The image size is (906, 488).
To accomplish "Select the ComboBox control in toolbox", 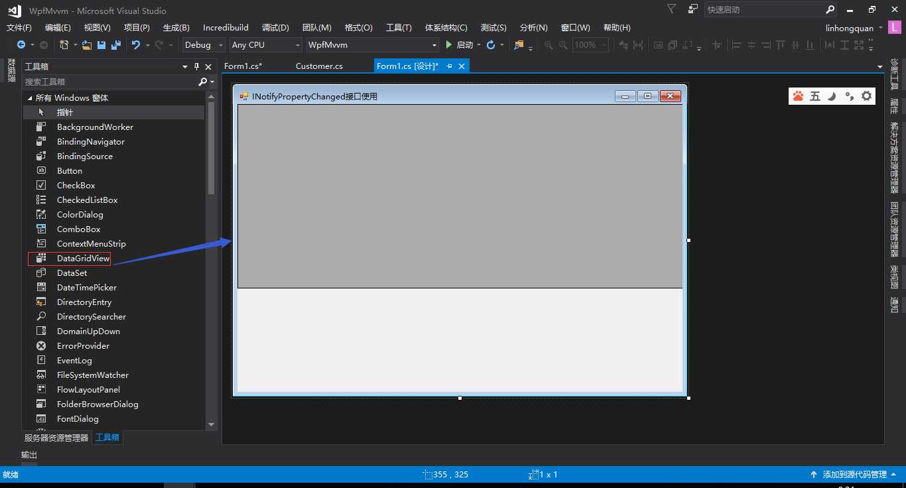I will (x=113, y=229).
